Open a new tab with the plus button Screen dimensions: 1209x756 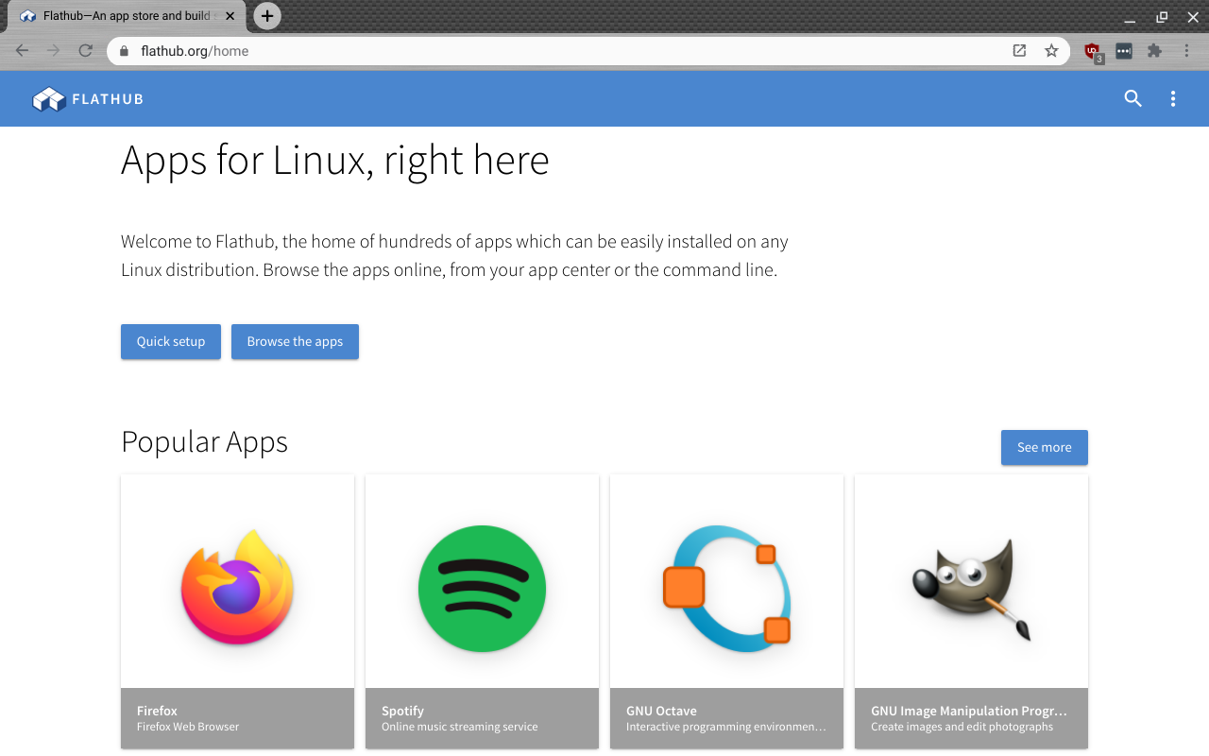267,16
